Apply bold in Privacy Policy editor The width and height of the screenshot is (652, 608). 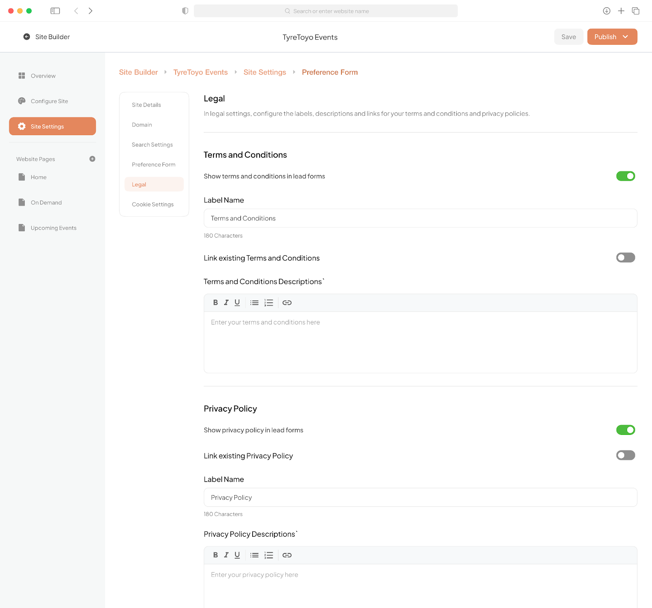coord(216,555)
